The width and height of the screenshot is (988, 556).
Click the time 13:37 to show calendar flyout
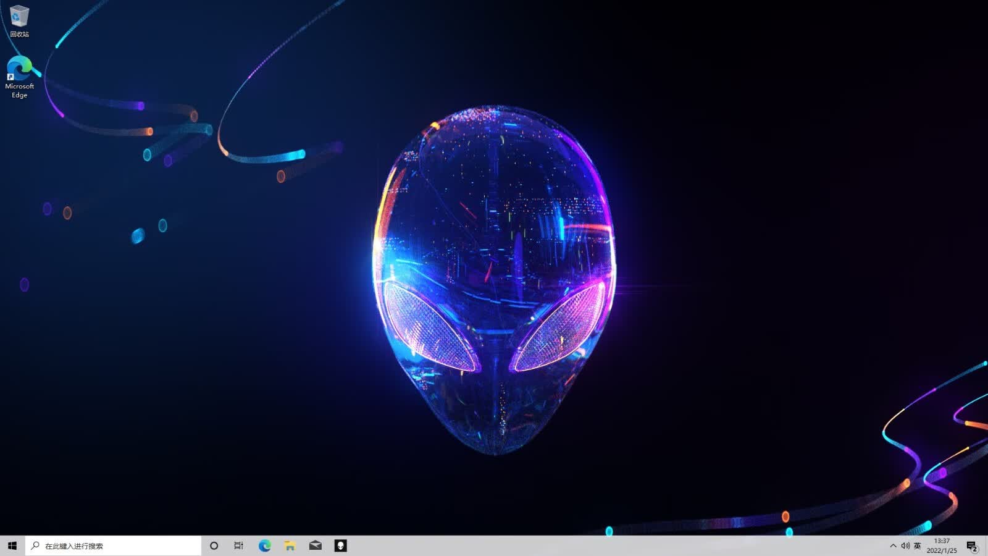[941, 541]
